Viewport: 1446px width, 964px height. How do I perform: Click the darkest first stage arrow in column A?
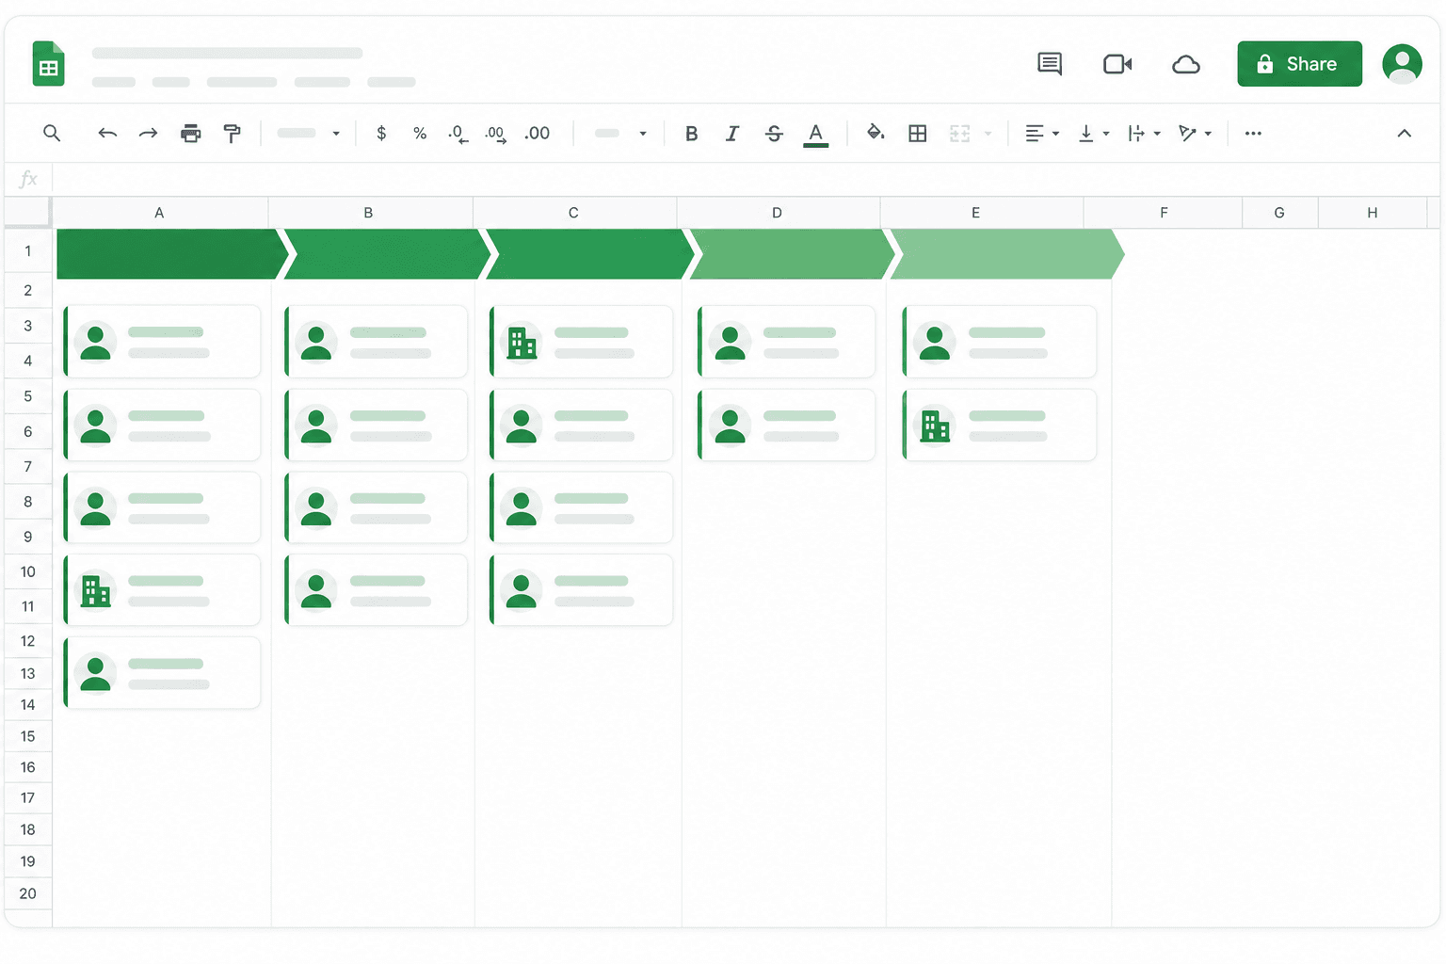click(x=169, y=254)
